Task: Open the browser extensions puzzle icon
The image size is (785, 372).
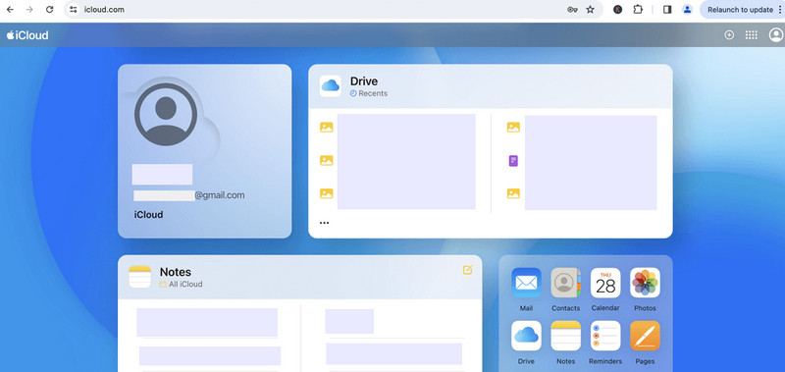Action: tap(638, 10)
